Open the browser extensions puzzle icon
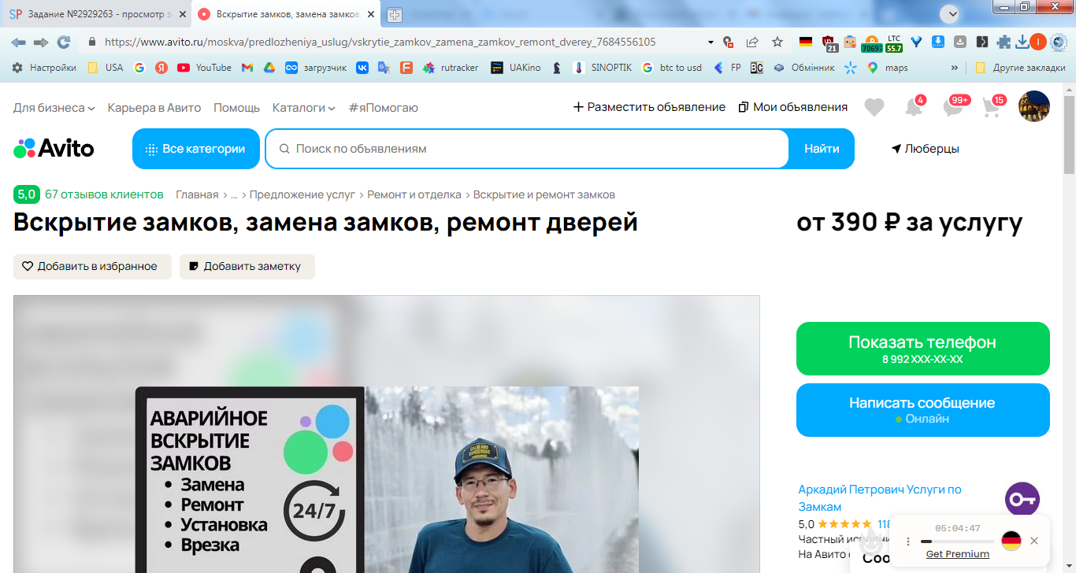Viewport: 1076px width, 573px height. pos(1004,42)
